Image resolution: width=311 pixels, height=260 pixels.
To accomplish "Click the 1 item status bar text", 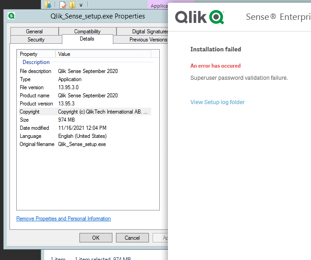I will point(58,258).
